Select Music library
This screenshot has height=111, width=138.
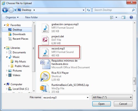(x=16, y=57)
